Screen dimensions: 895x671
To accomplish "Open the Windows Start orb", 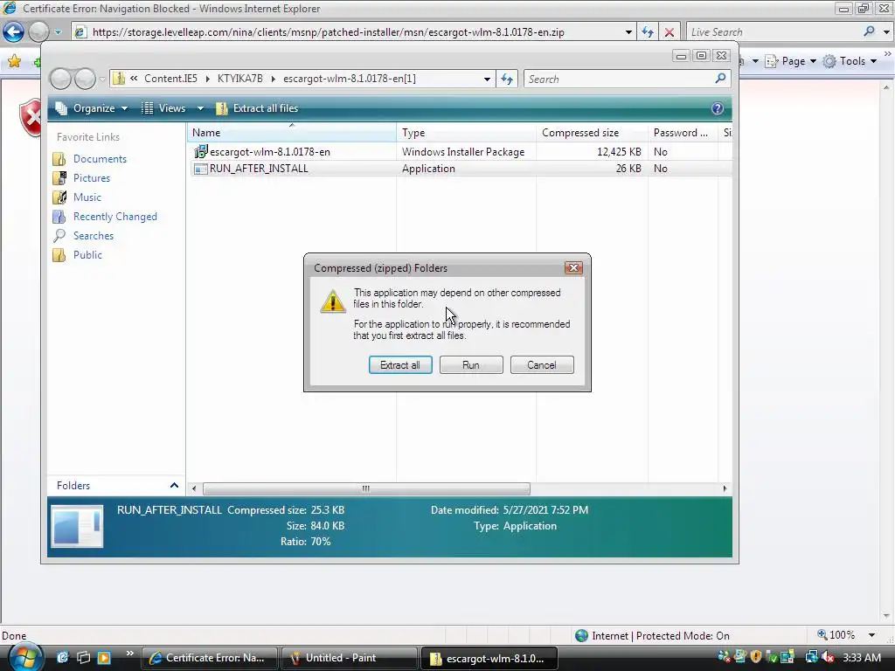I will pyautogui.click(x=24, y=656).
